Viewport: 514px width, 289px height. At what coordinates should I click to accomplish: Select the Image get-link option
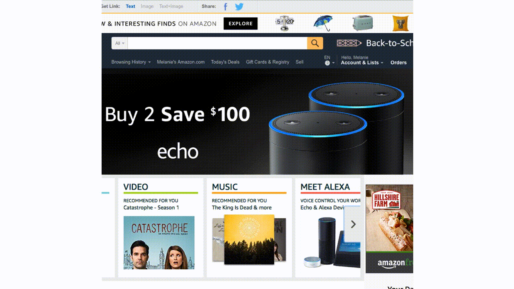147,6
